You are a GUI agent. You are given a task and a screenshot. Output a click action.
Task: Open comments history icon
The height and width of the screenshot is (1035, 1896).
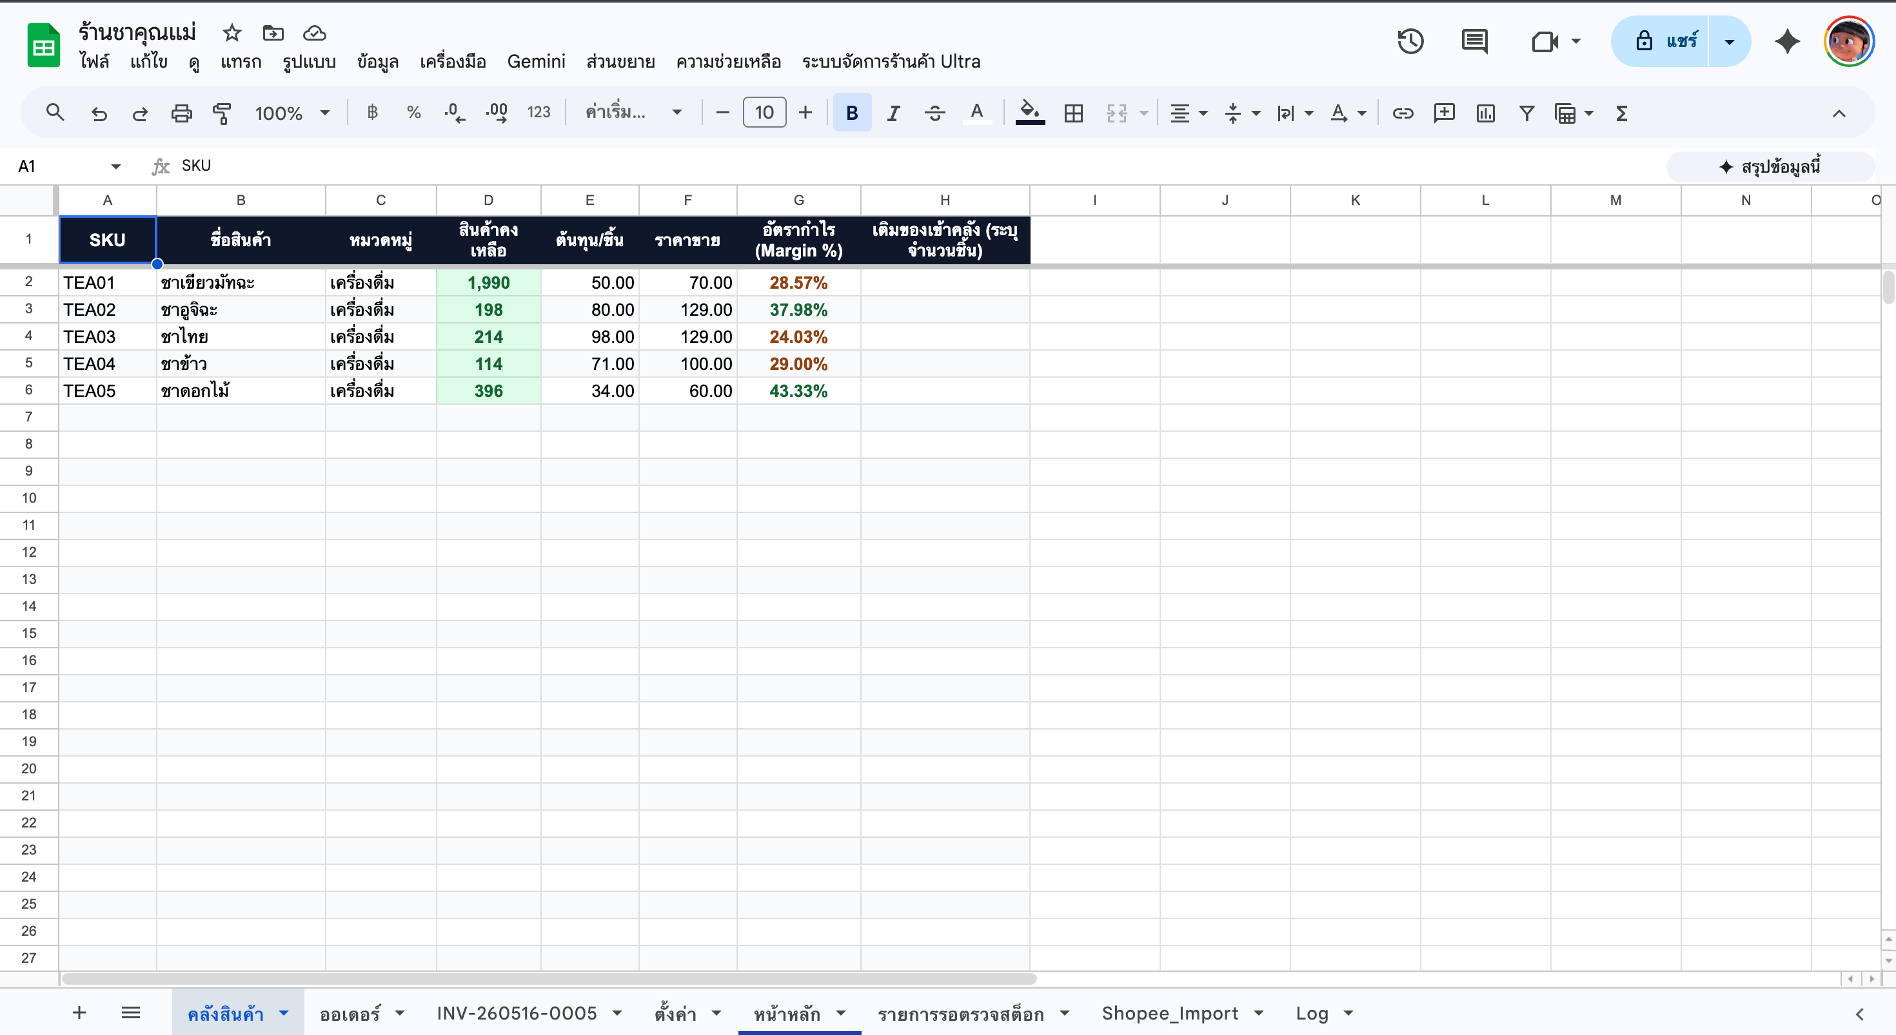pyautogui.click(x=1474, y=41)
